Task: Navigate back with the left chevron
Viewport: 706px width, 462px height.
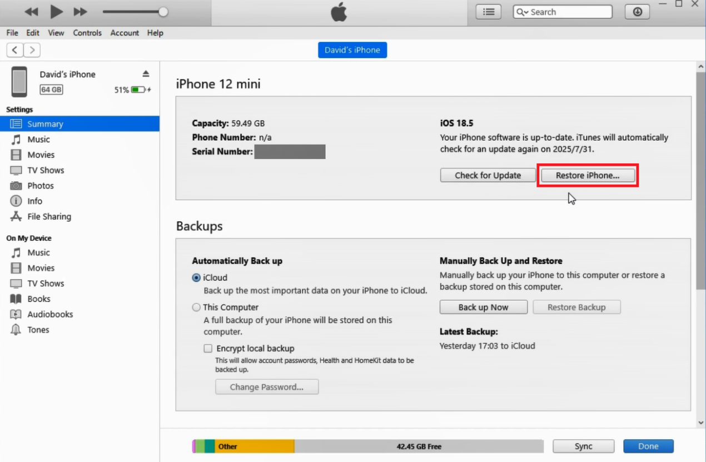Action: tap(14, 49)
